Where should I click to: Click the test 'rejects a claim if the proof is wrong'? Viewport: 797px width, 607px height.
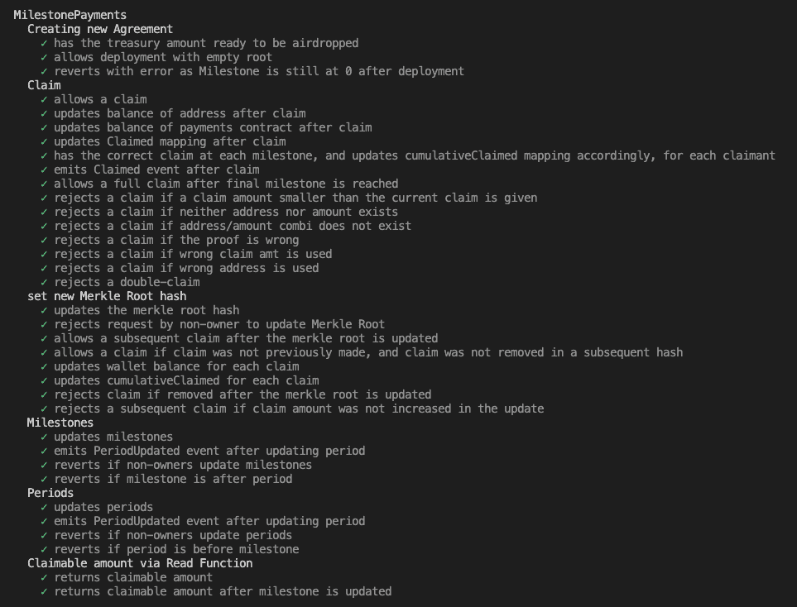pos(176,241)
